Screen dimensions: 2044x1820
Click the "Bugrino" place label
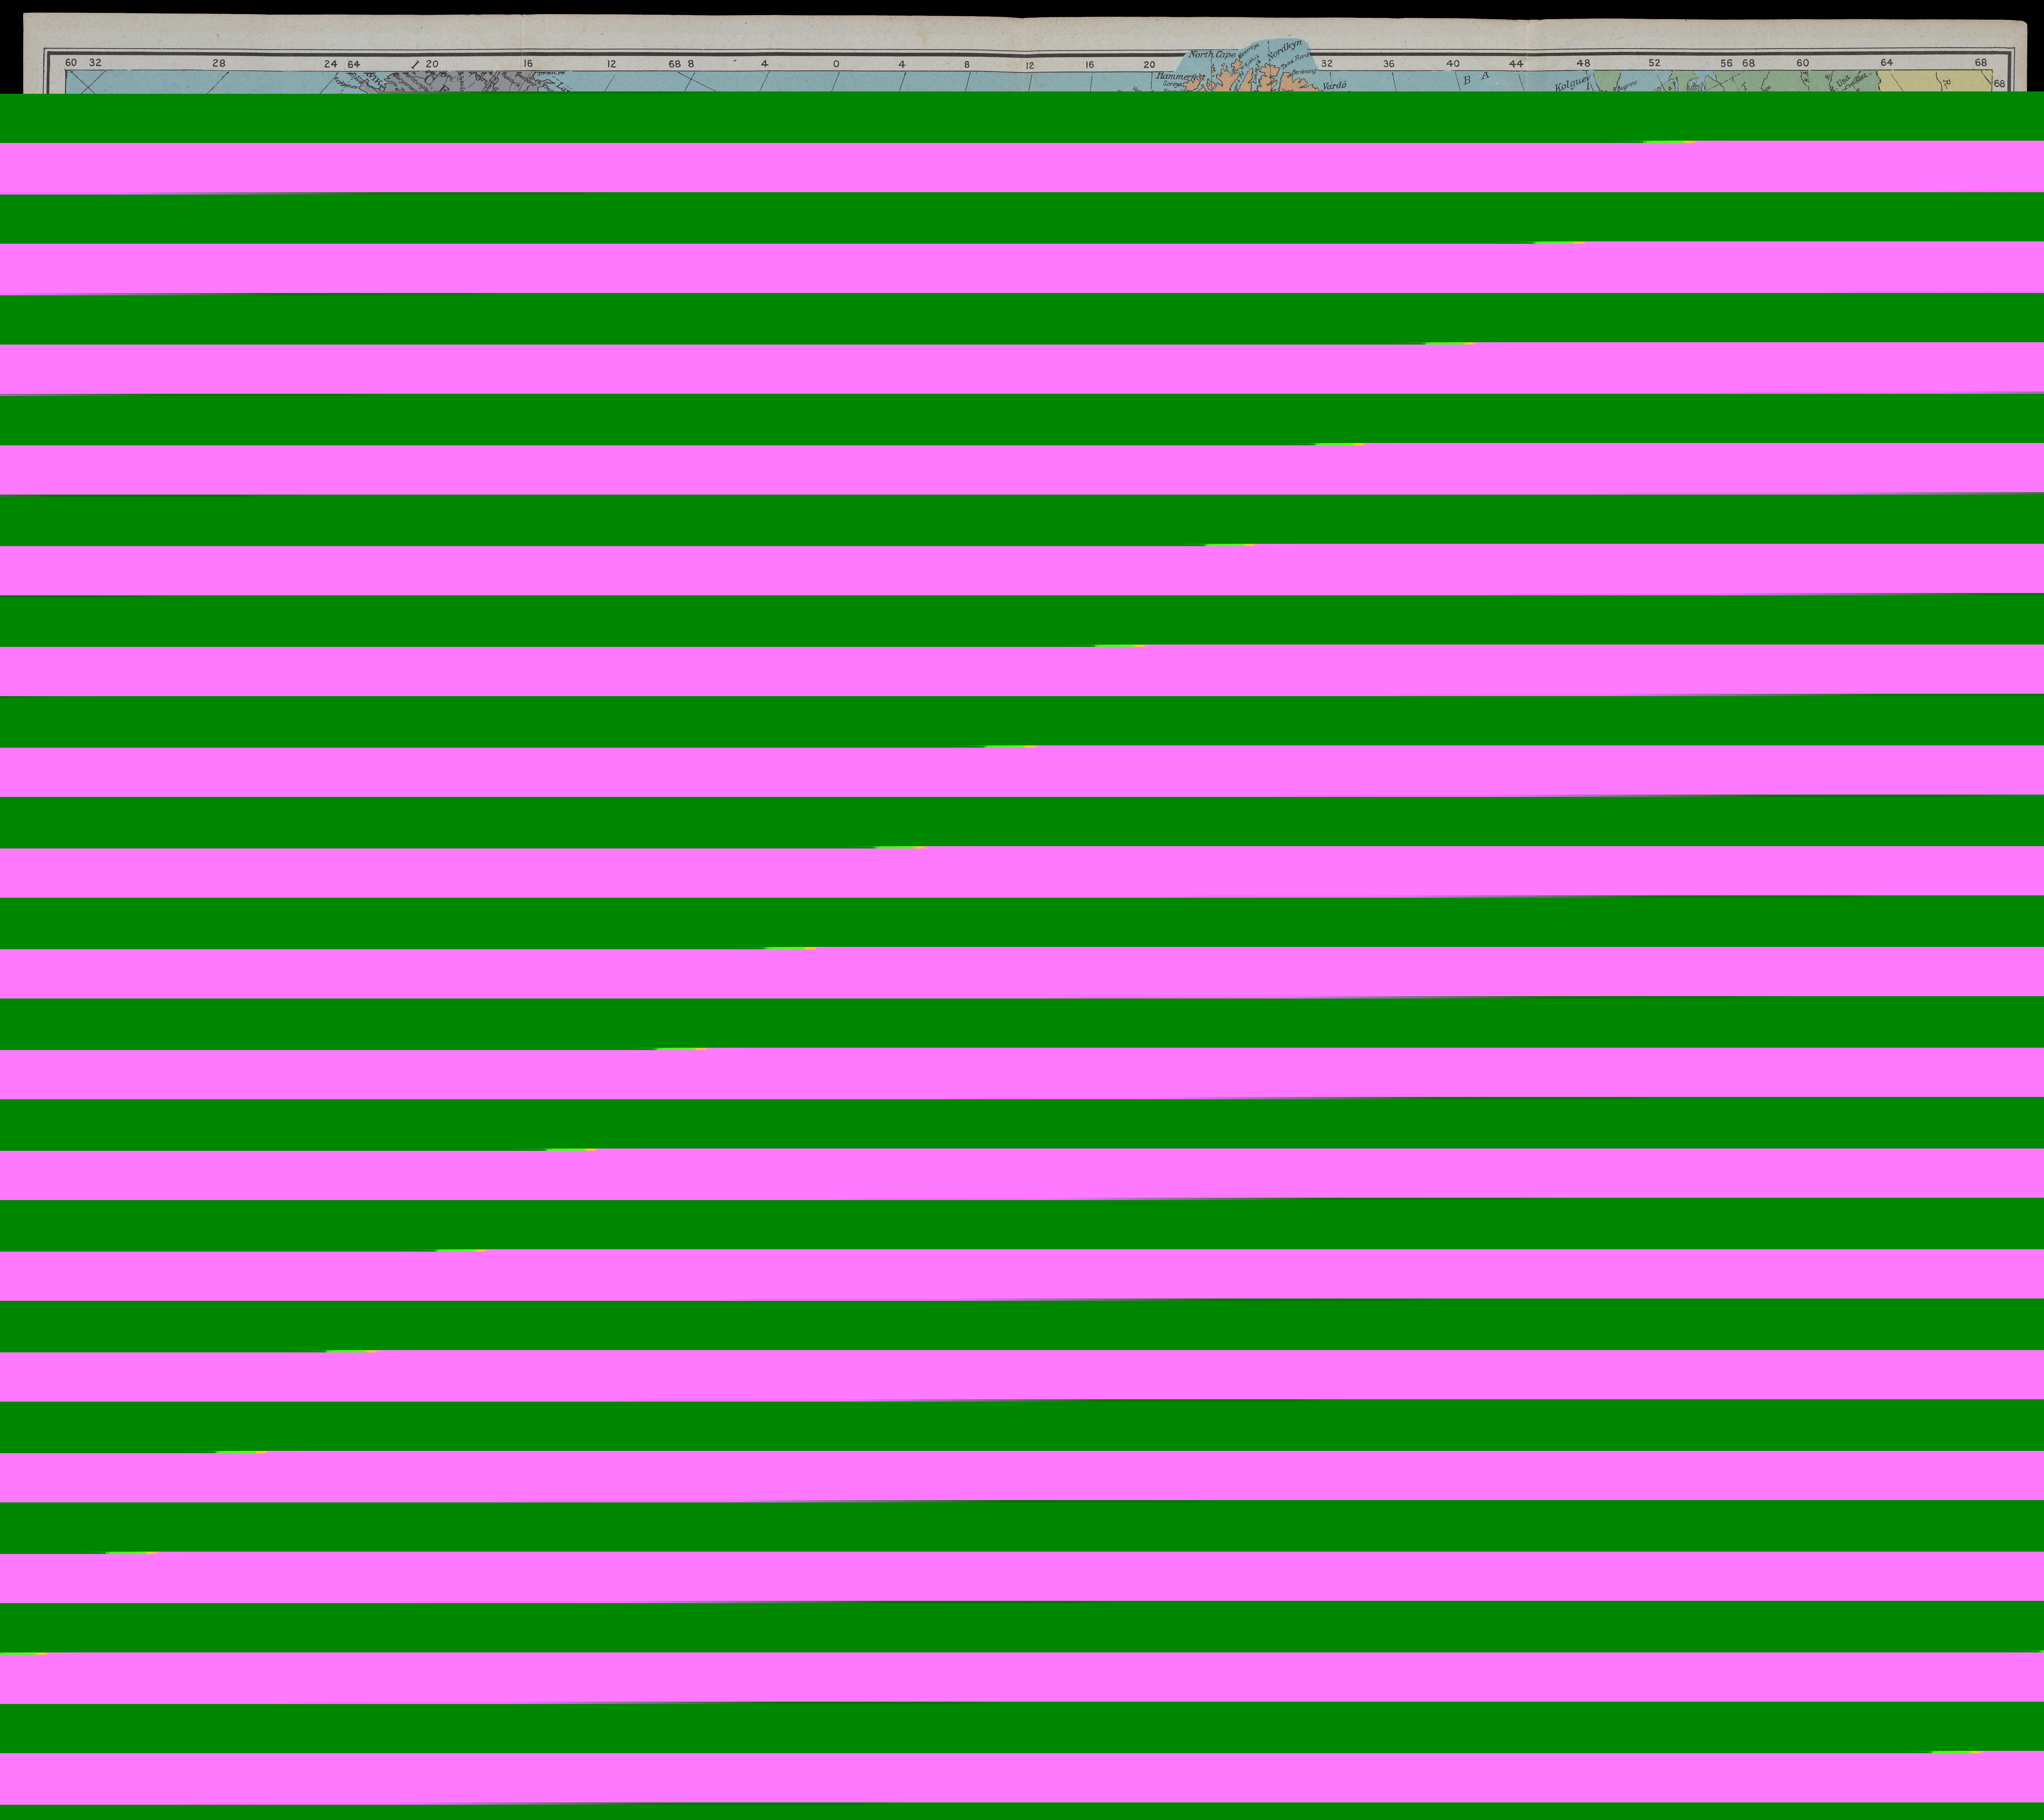click(x=1627, y=86)
